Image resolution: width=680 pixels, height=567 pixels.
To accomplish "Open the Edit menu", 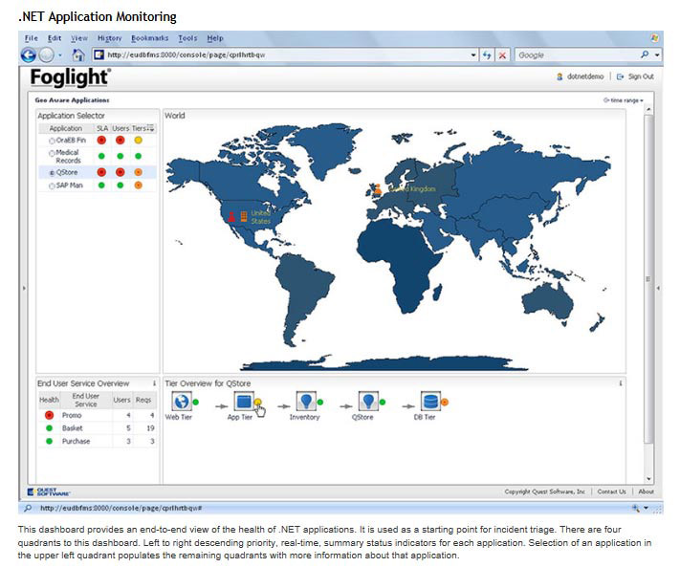I will coord(55,38).
